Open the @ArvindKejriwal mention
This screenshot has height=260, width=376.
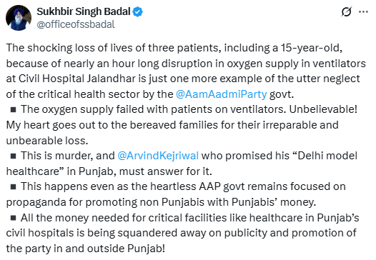coord(158,156)
